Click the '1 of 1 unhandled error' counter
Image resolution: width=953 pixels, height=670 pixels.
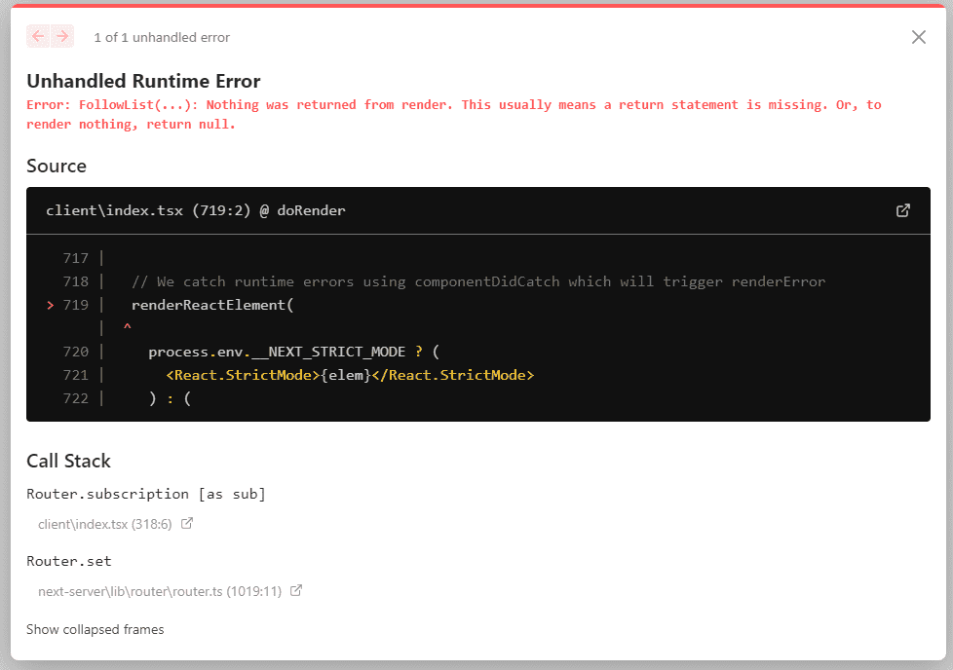[162, 38]
